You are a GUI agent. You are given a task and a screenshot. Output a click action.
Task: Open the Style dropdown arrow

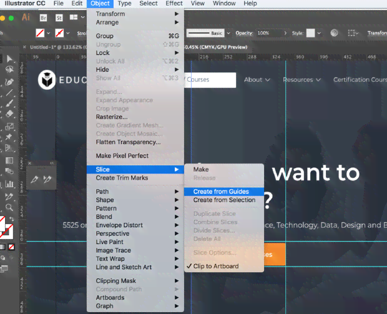319,33
